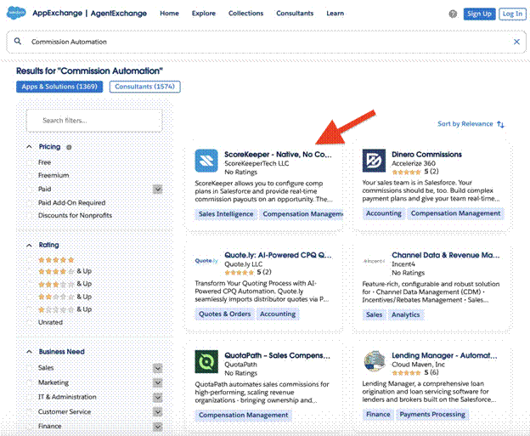This screenshot has height=436, width=530.
Task: Check the Freemium pricing filter
Action: [32, 176]
